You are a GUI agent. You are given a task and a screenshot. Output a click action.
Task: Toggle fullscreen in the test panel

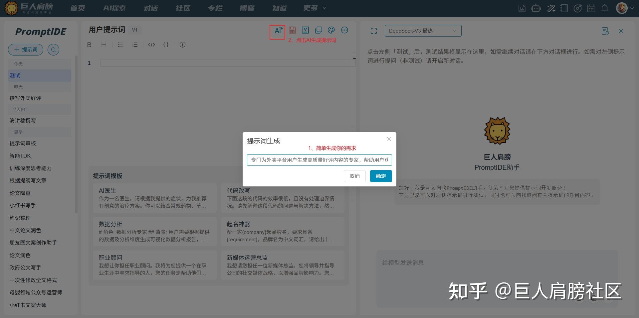374,31
